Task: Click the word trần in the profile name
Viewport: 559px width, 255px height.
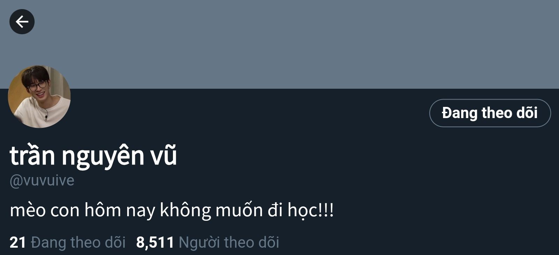Action: point(32,155)
